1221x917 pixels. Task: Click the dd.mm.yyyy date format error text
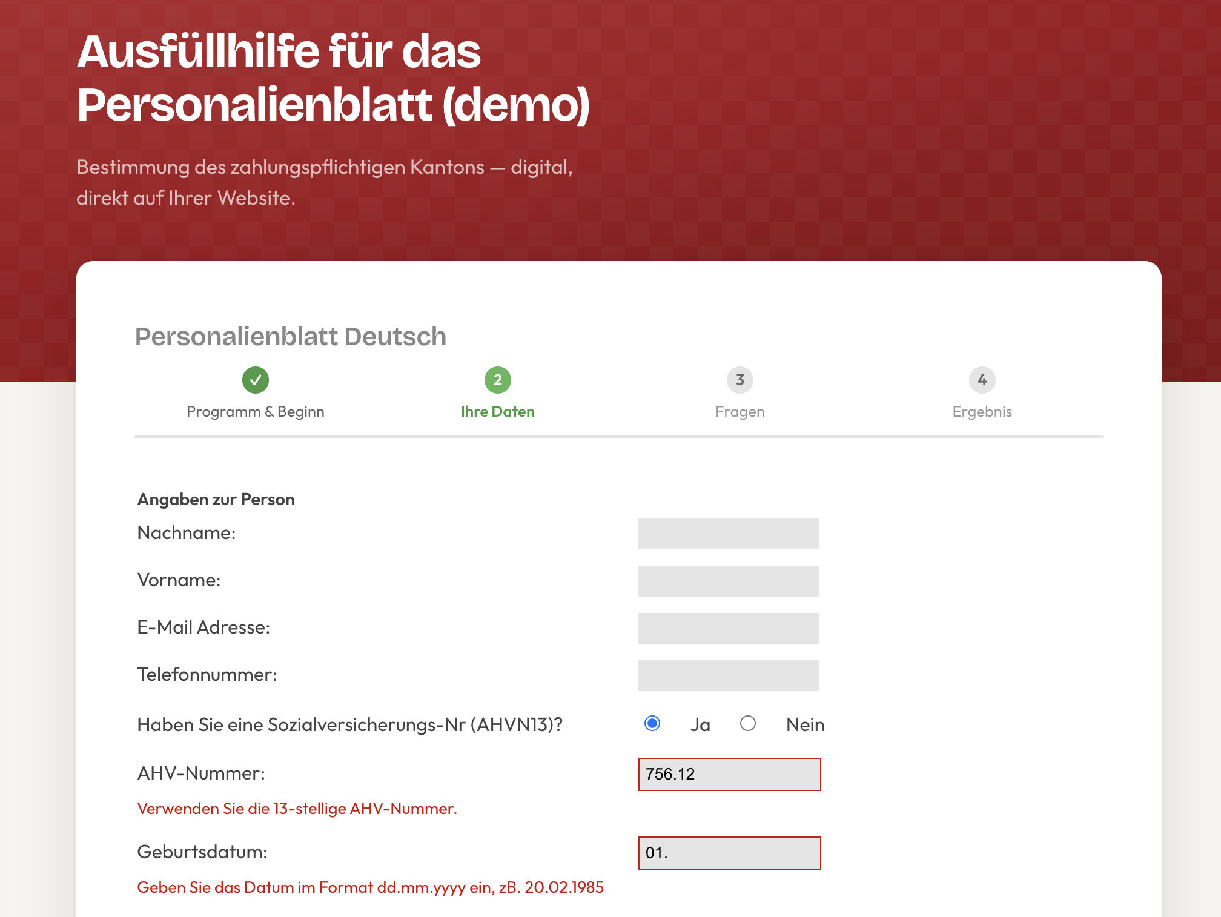[371, 887]
